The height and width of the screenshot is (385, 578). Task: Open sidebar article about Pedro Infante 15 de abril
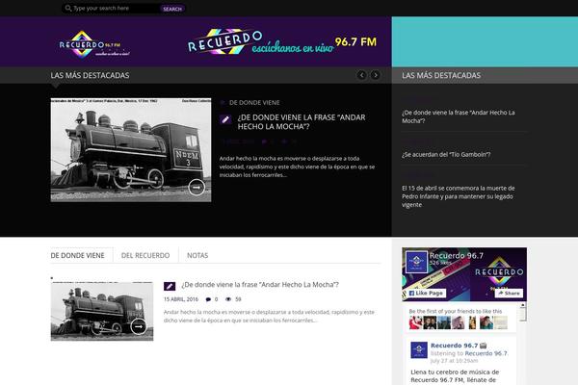(459, 196)
